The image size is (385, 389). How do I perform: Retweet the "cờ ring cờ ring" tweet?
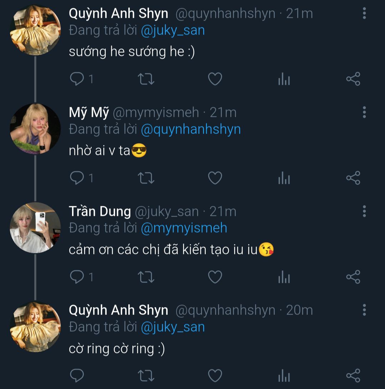[146, 376]
